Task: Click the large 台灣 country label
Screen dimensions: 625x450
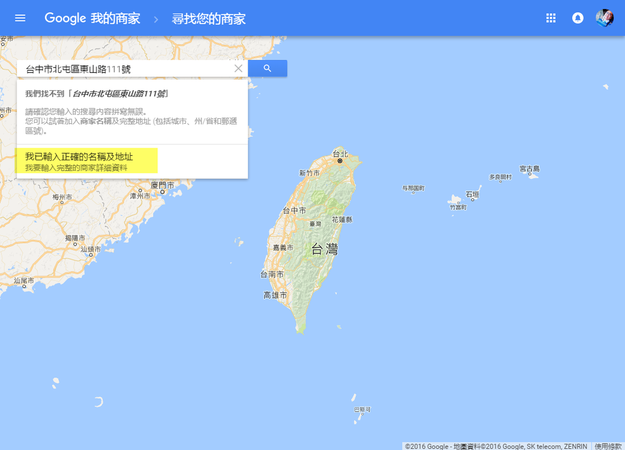Action: coord(324,249)
